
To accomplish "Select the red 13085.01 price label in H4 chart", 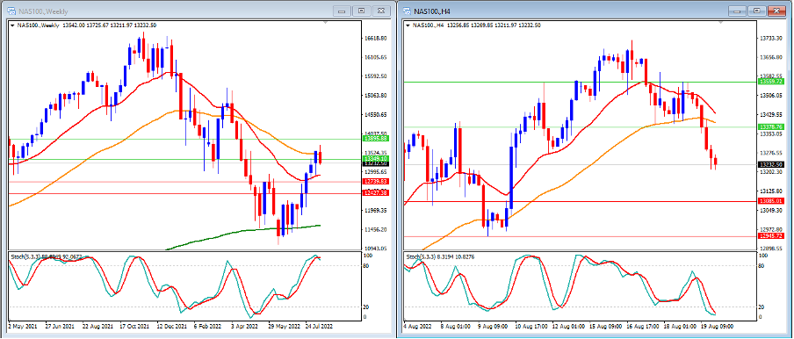I will (771, 201).
